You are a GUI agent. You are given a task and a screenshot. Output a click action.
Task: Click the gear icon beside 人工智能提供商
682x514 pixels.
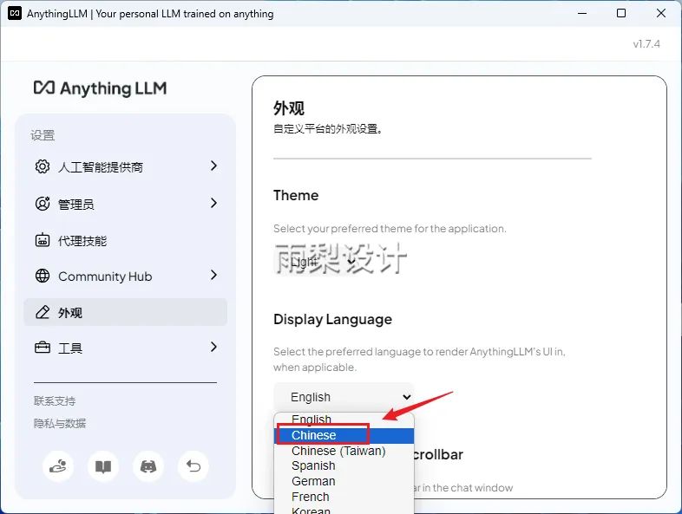[43, 166]
